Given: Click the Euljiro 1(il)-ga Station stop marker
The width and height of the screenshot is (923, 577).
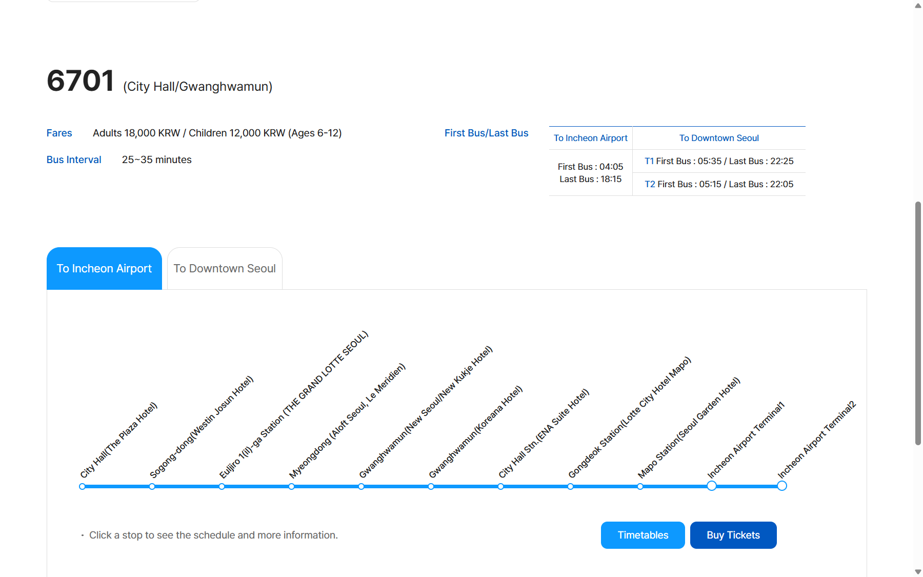Looking at the screenshot, I should pos(222,486).
